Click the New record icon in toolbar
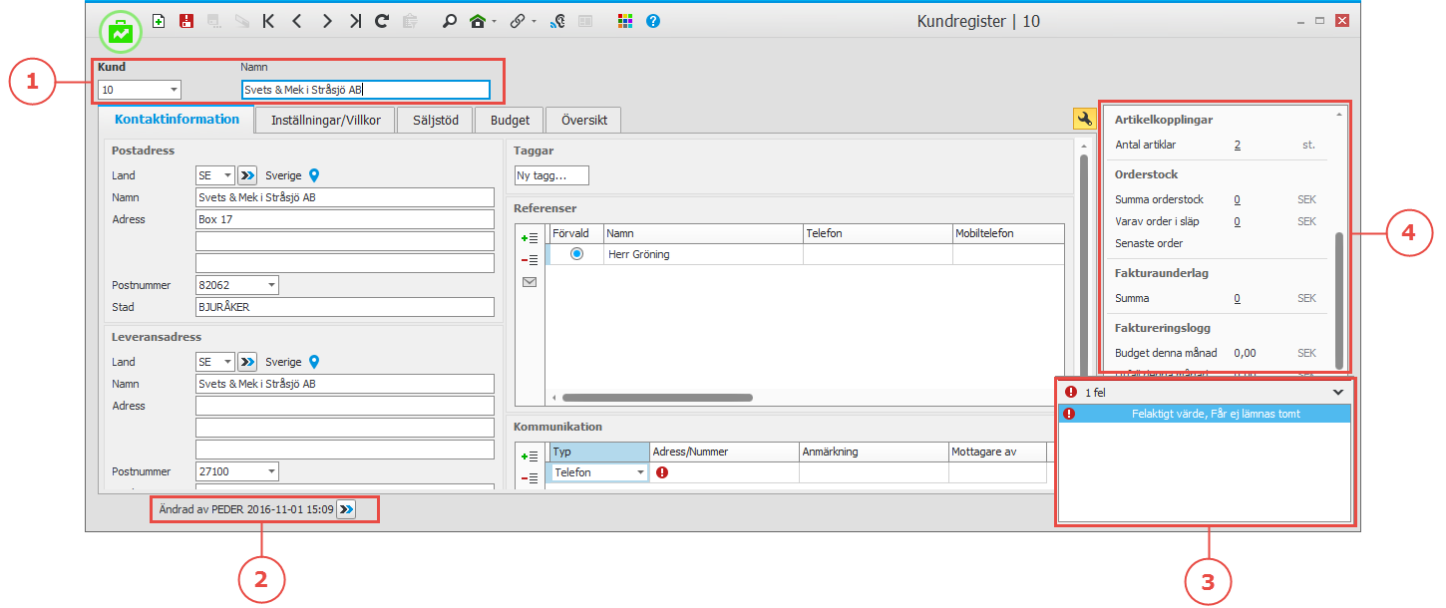1446x608 pixels. pyautogui.click(x=159, y=21)
